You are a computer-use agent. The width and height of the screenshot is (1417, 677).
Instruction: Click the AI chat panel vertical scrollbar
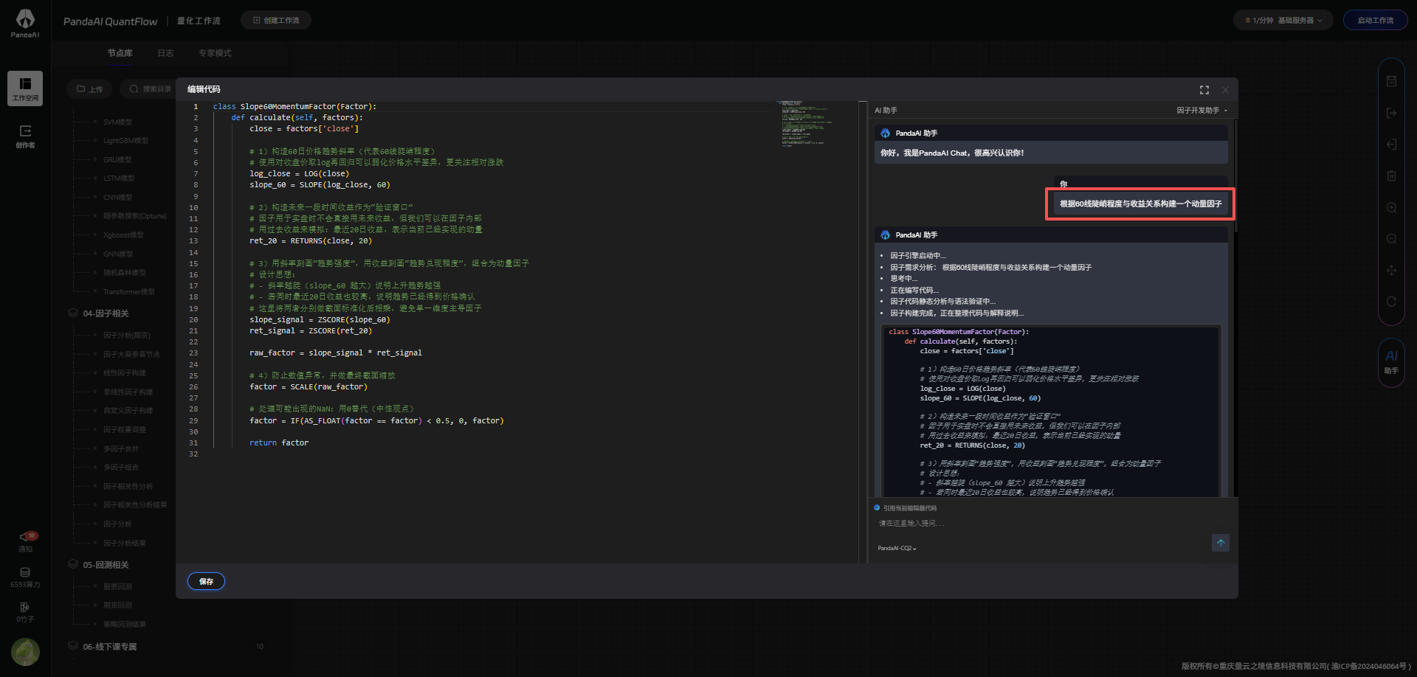coord(1235,177)
